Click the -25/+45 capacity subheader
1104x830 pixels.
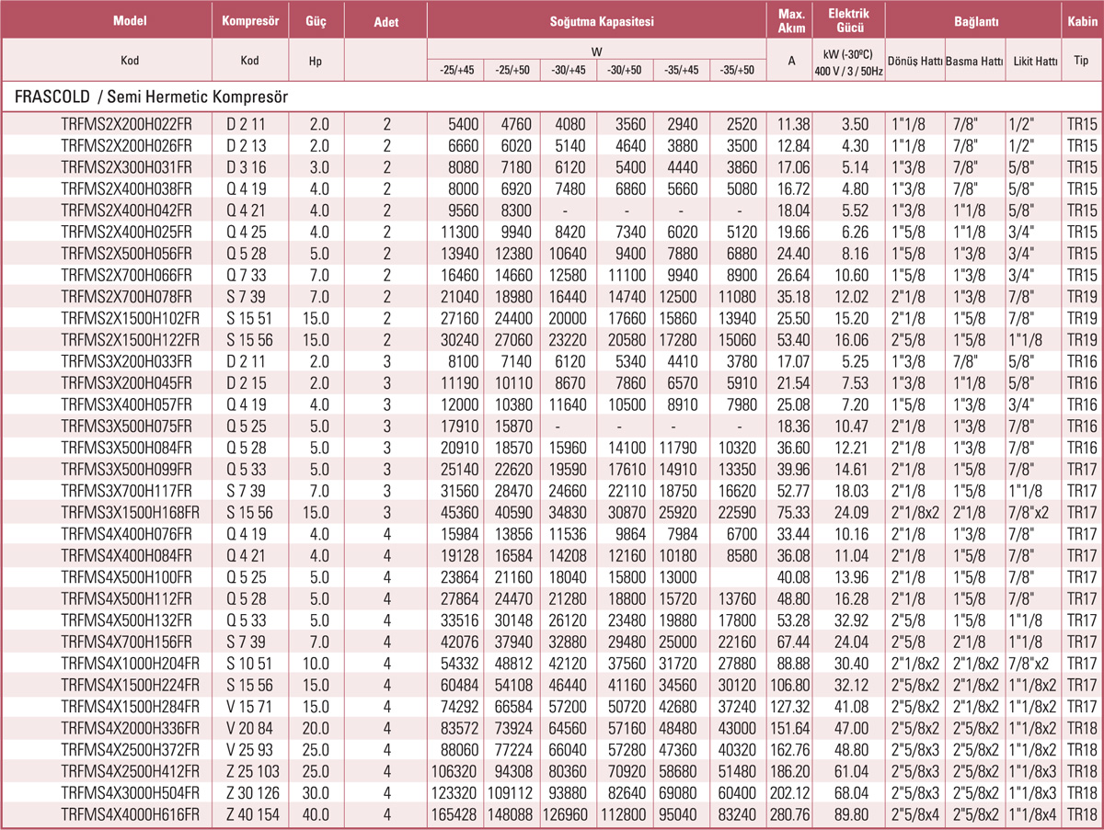pos(456,70)
